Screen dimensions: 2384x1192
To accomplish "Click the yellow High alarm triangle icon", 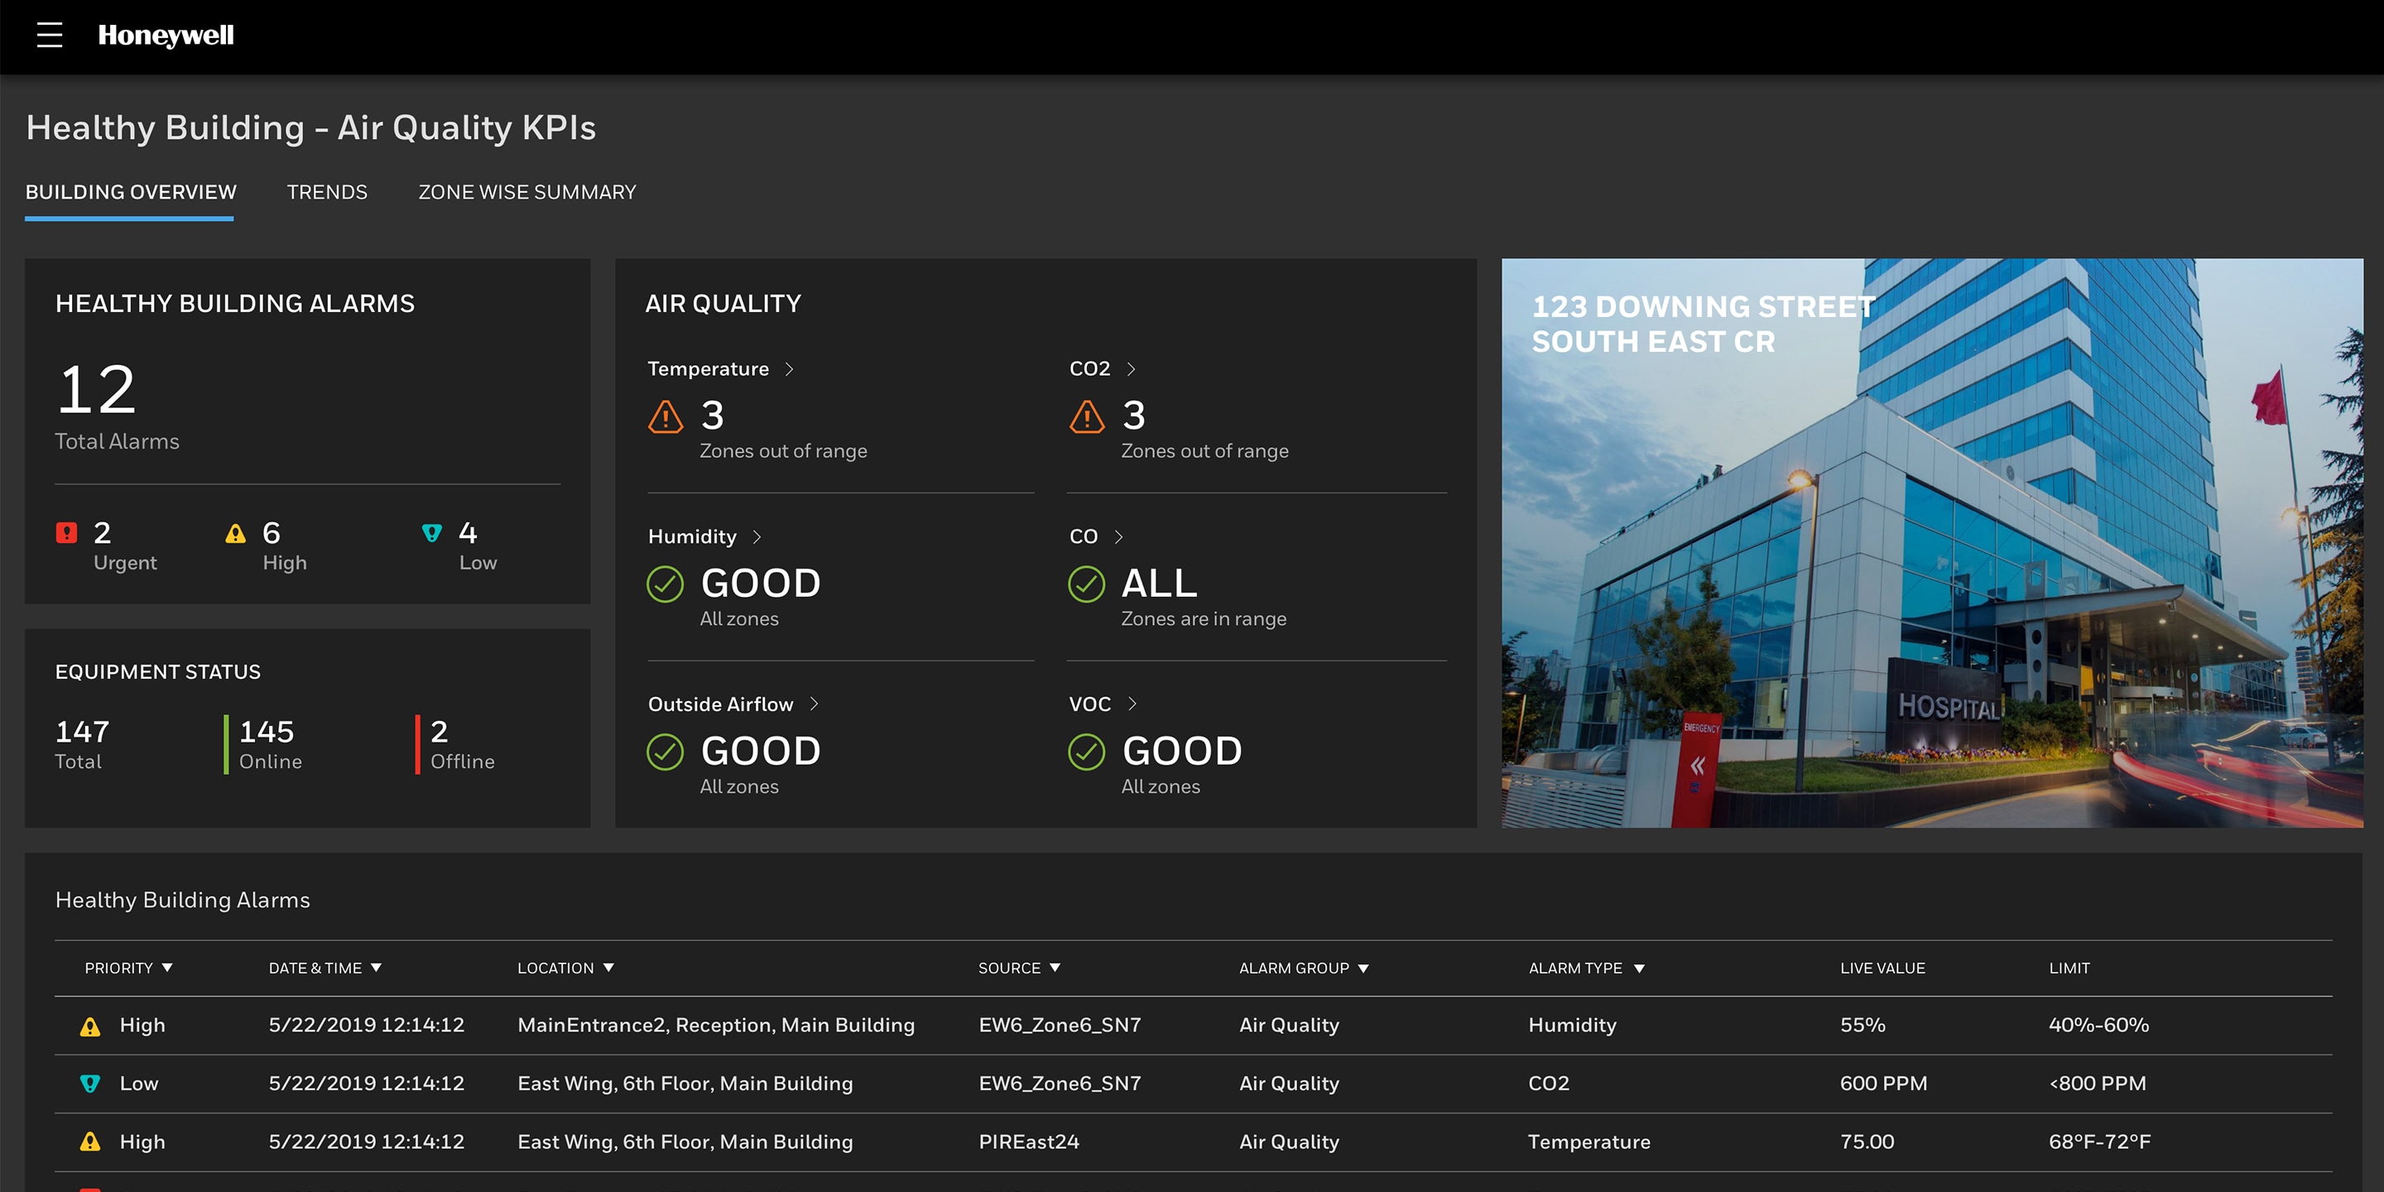I will 235,533.
